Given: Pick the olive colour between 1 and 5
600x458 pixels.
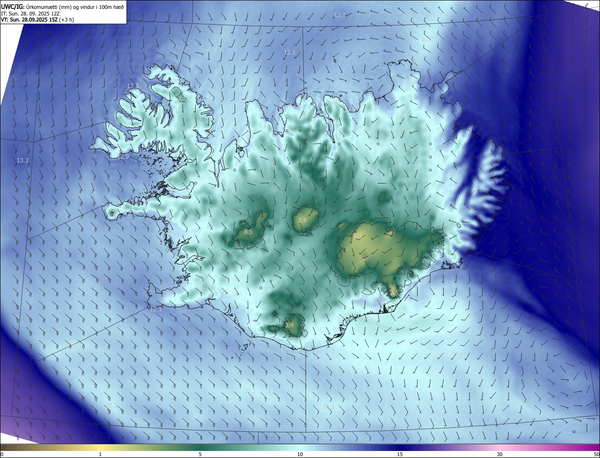Looking at the screenshot, I should (150, 448).
